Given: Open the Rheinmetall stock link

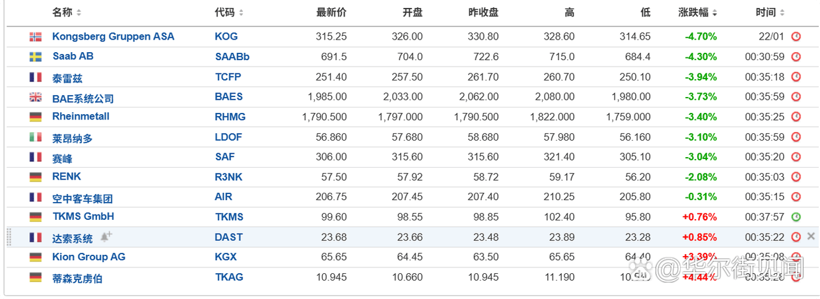Looking at the screenshot, I should click(81, 116).
